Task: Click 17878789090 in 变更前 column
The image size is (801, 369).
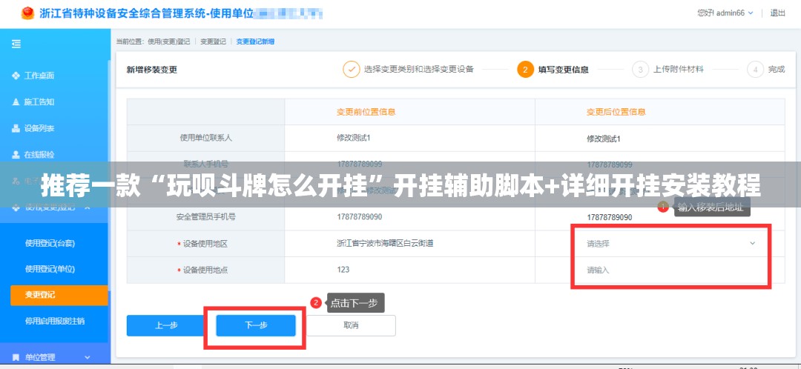Action: pos(359,217)
